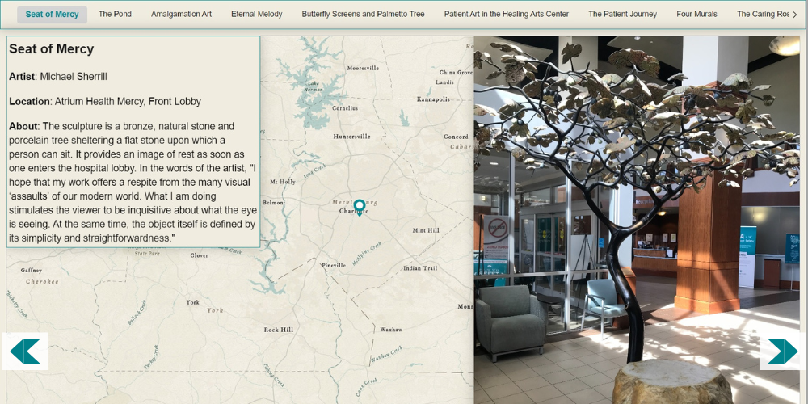The width and height of the screenshot is (808, 404).
Task: Go to the previous slide with the left arrow
Action: (x=25, y=351)
